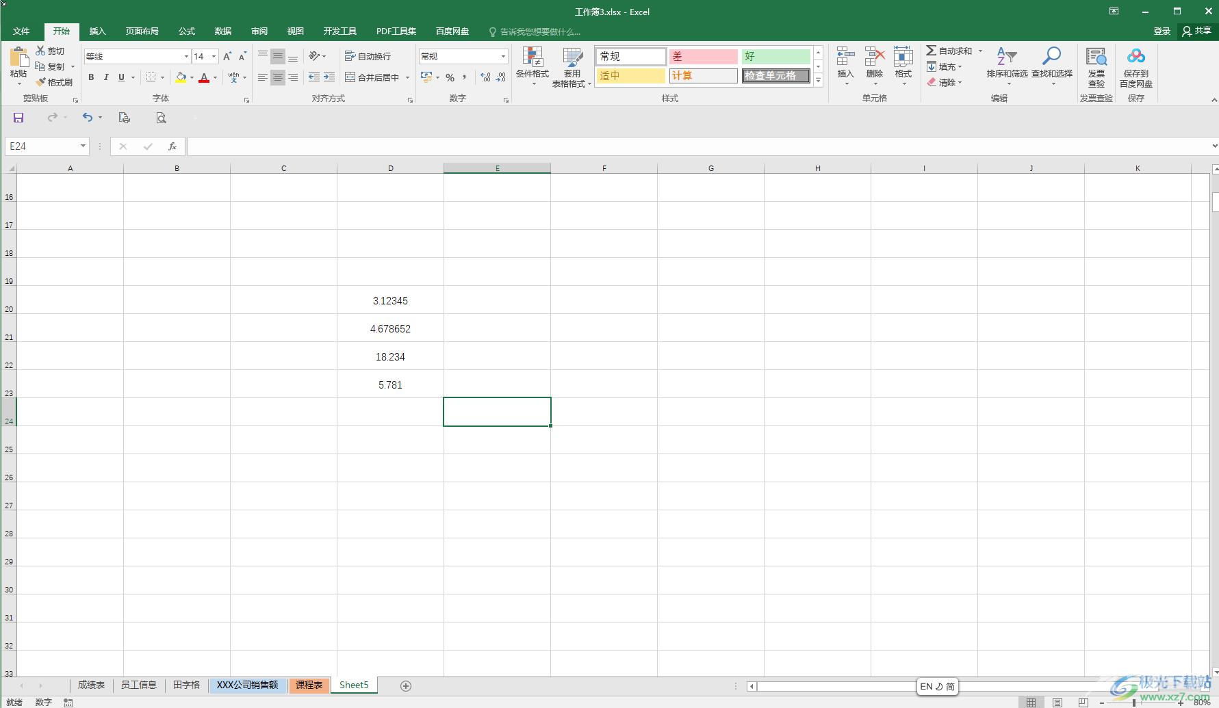Image resolution: width=1219 pixels, height=708 pixels.
Task: Expand the cell styles gallery
Action: coord(818,81)
